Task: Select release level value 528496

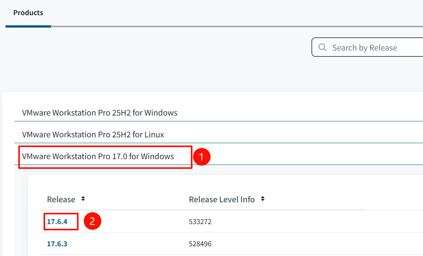Action: point(200,244)
